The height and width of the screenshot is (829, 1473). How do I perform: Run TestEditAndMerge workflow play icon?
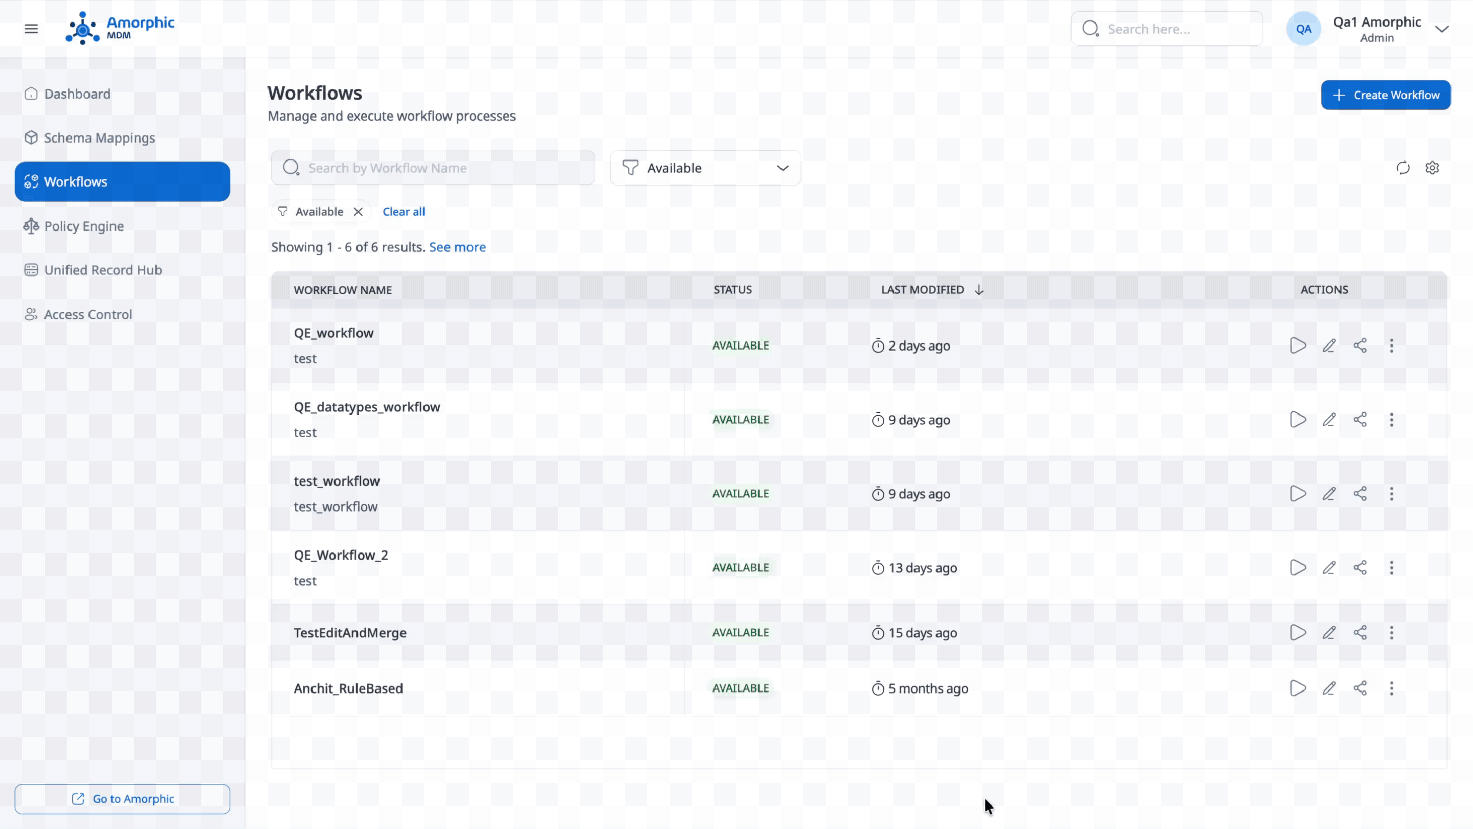pyautogui.click(x=1298, y=633)
